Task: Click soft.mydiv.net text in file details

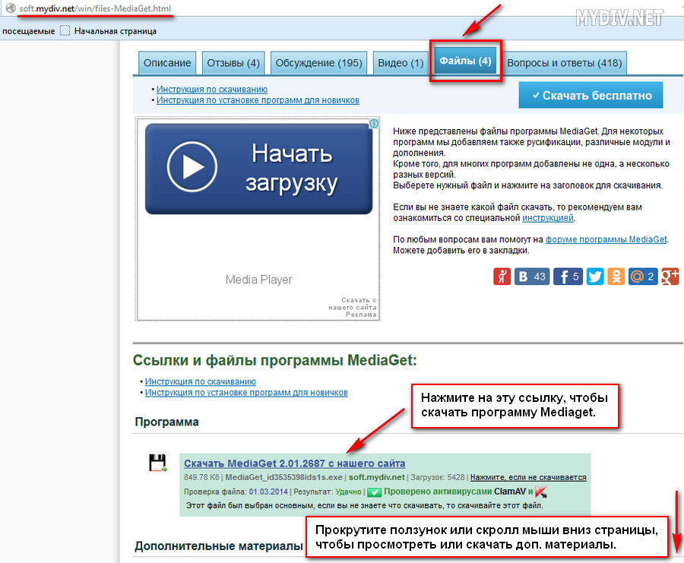Action: [376, 477]
